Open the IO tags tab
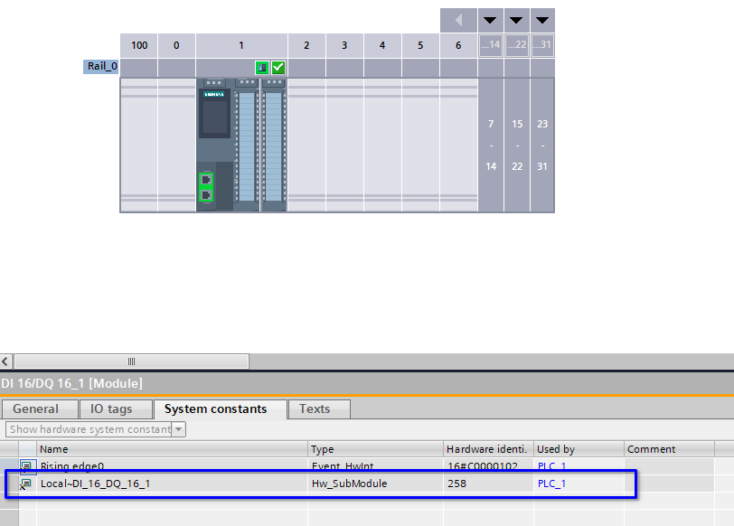734x526 pixels. [111, 409]
